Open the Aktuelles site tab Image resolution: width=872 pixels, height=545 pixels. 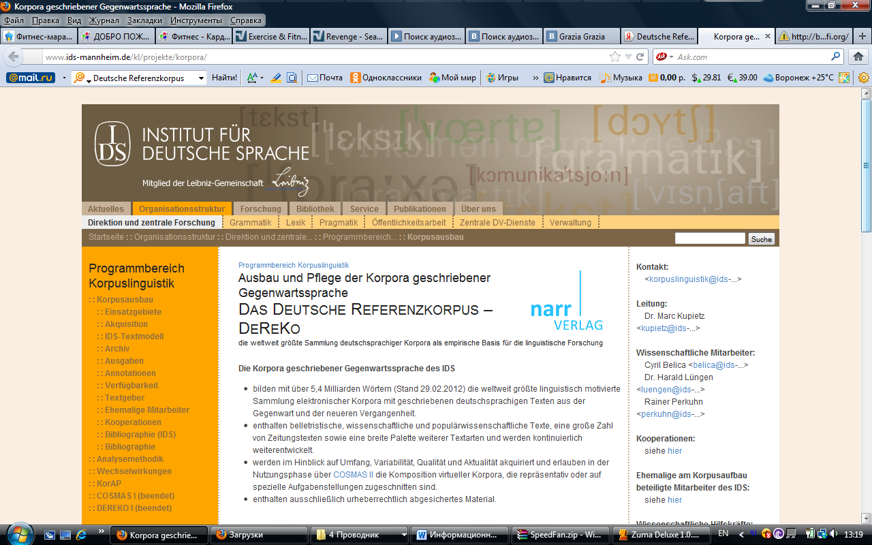point(106,209)
